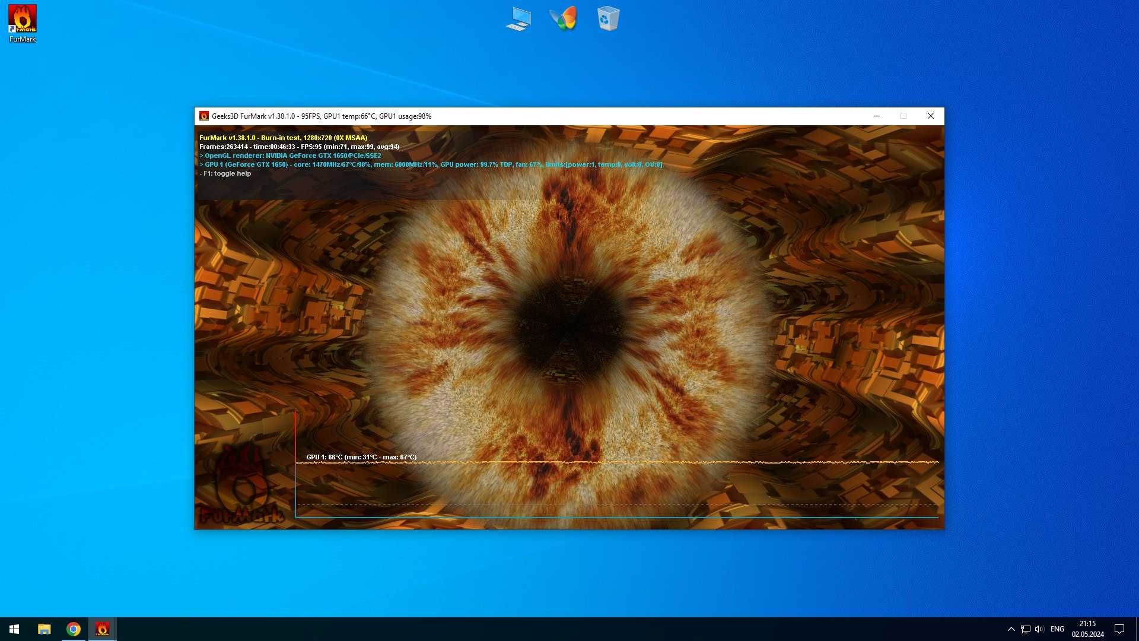Open File Explorer from the taskbar

tap(44, 629)
